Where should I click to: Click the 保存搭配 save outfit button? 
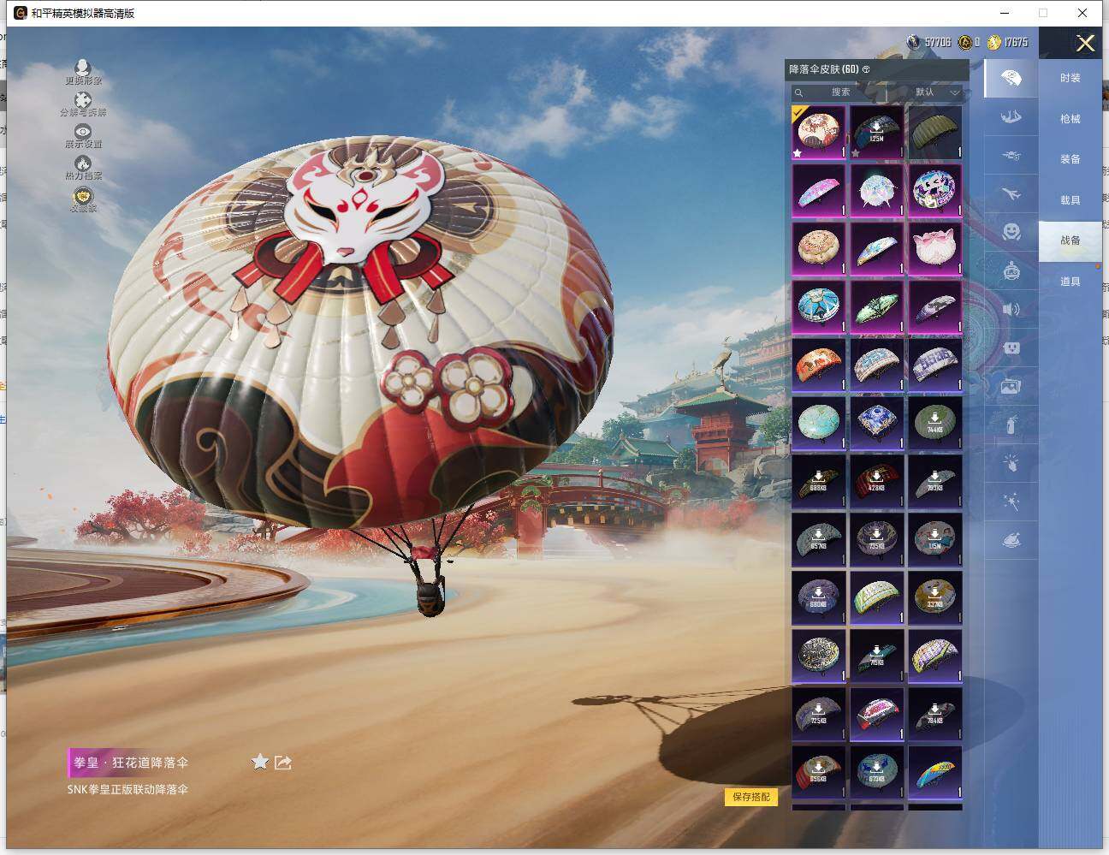coord(751,797)
